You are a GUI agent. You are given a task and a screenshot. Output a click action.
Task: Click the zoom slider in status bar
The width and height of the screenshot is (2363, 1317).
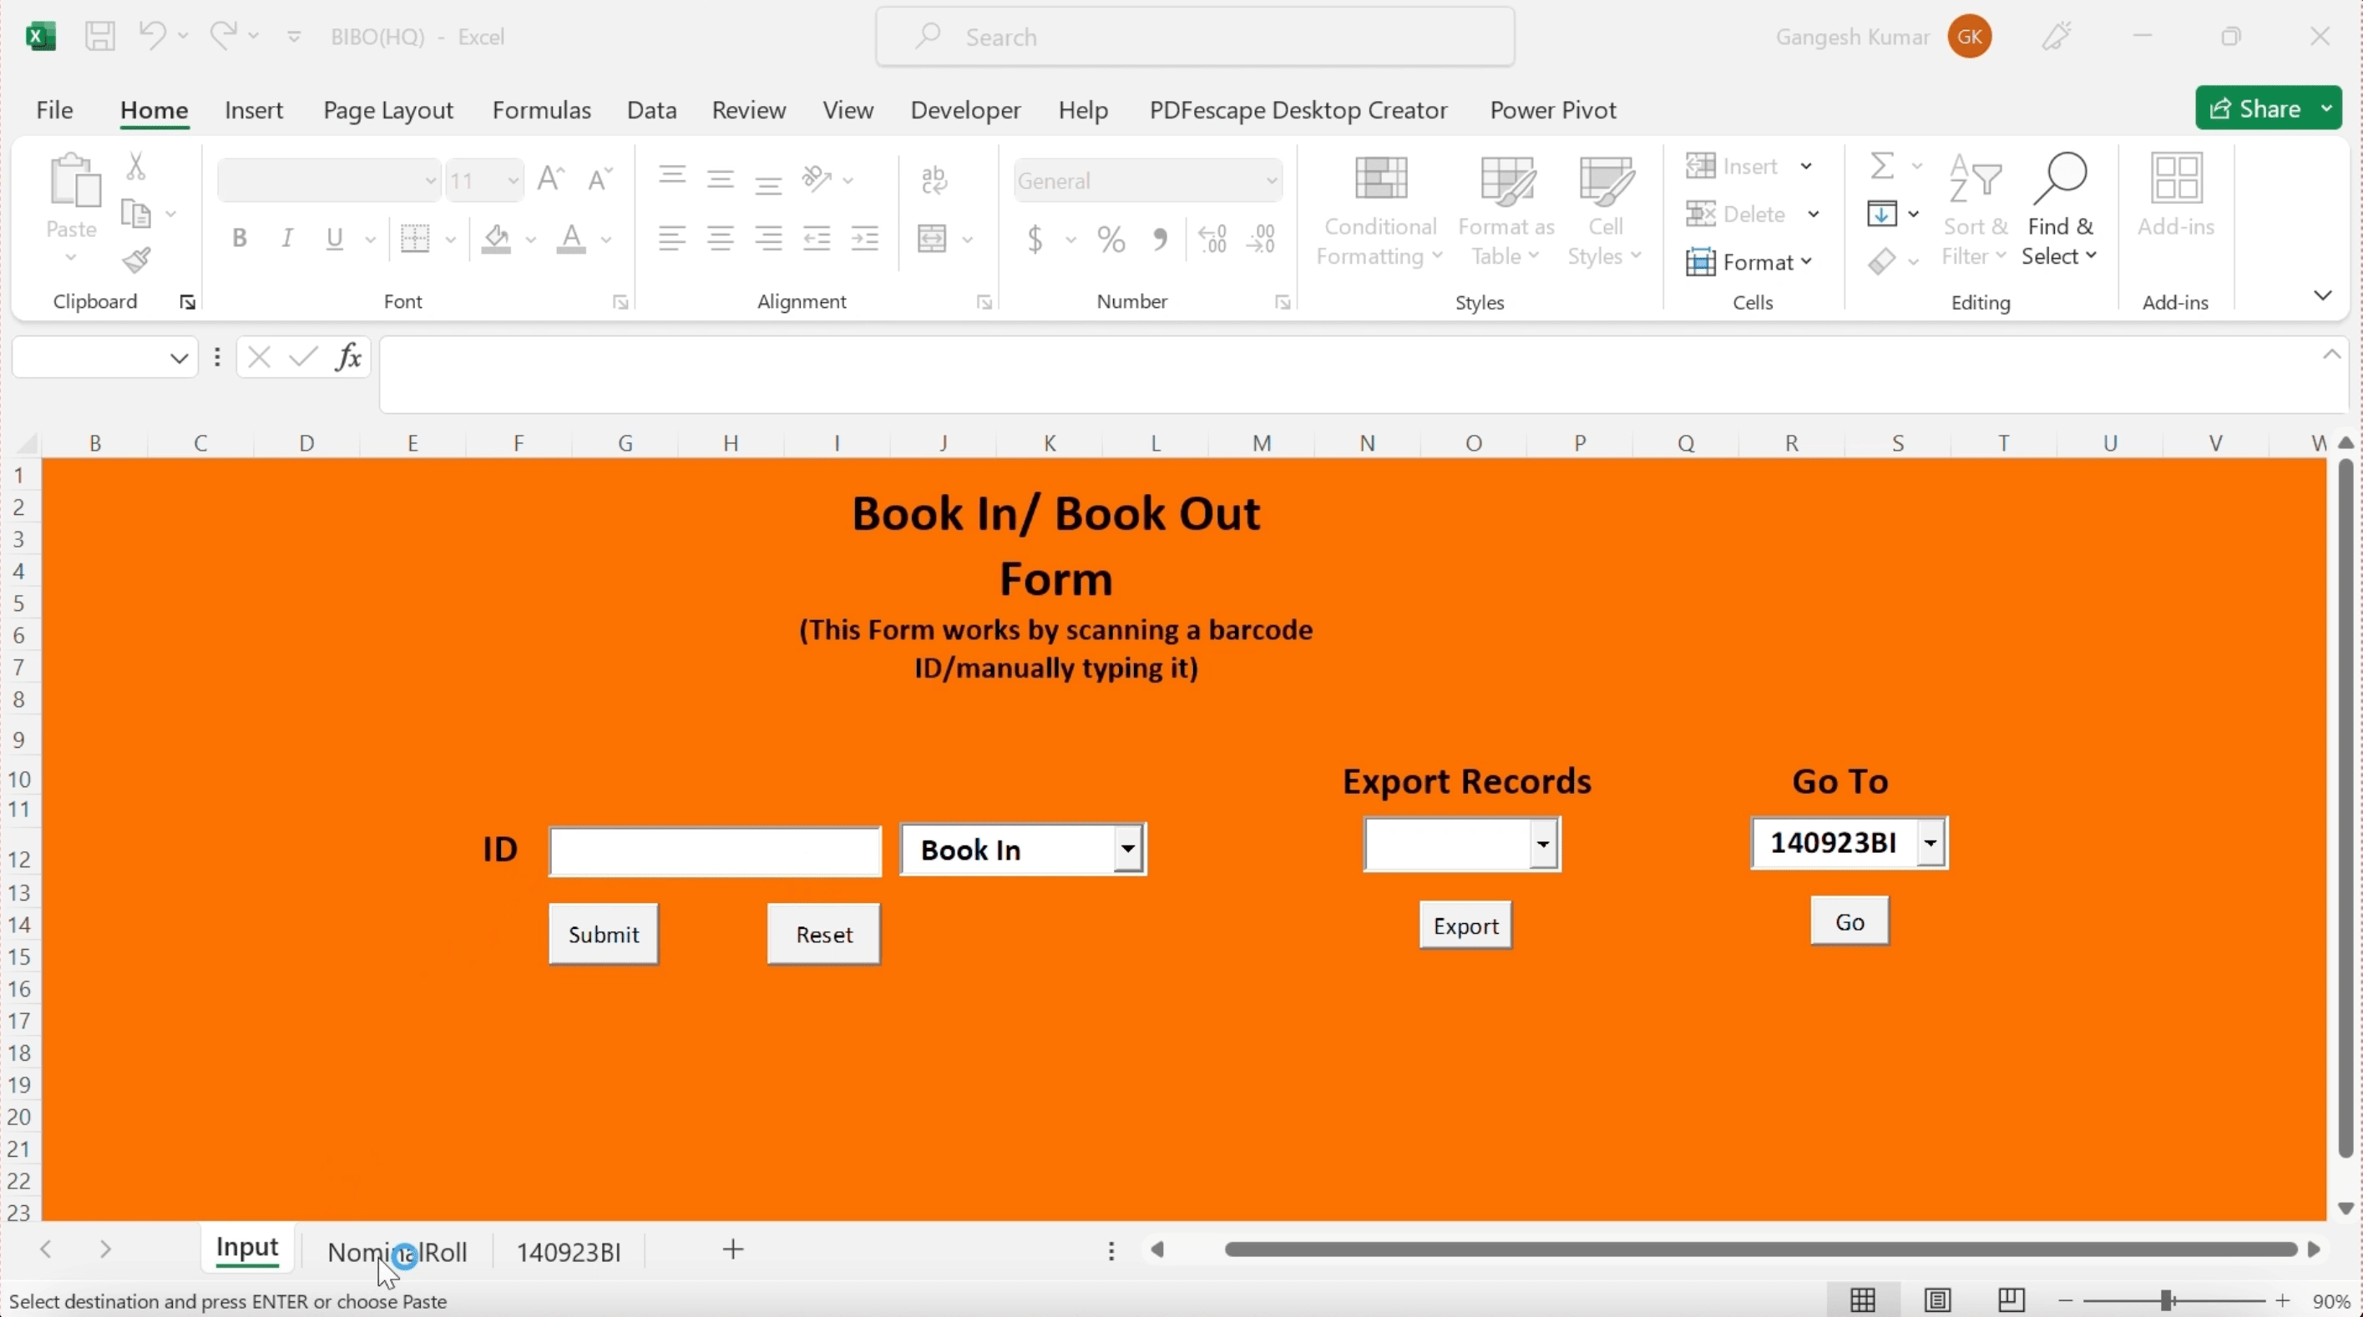click(2167, 1299)
